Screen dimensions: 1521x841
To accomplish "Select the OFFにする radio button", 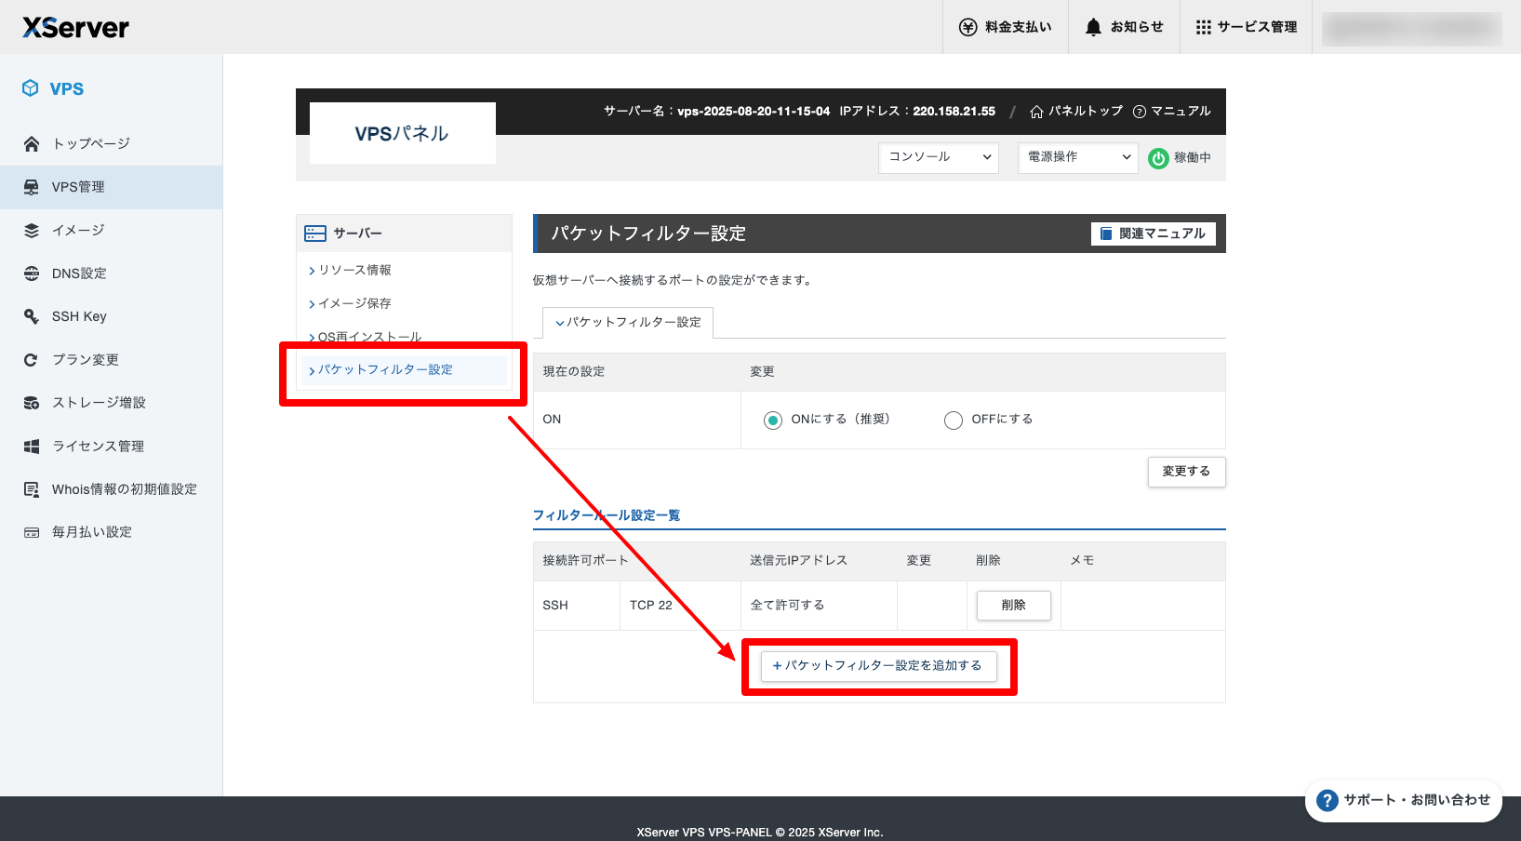I will pos(954,420).
